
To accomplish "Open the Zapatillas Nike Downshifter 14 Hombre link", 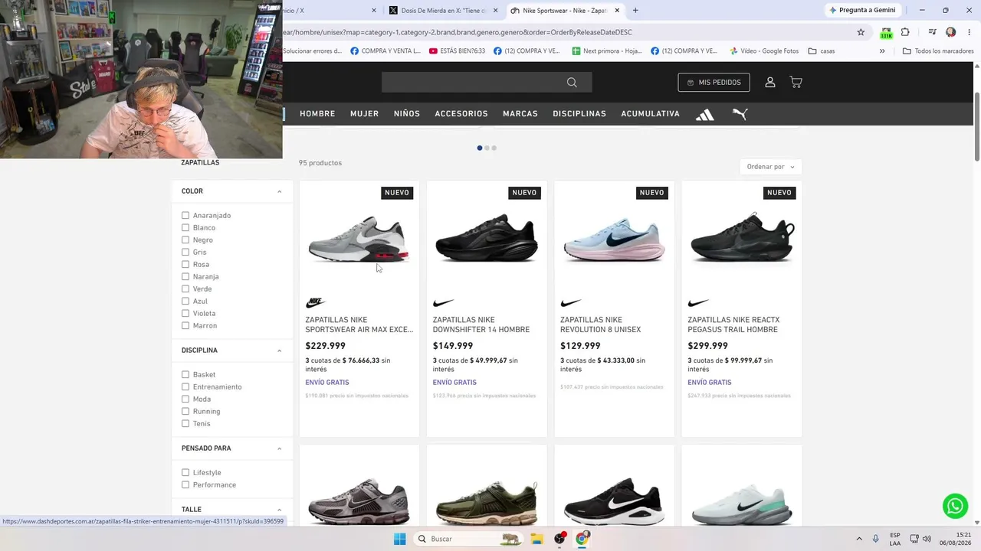I will coord(481,324).
